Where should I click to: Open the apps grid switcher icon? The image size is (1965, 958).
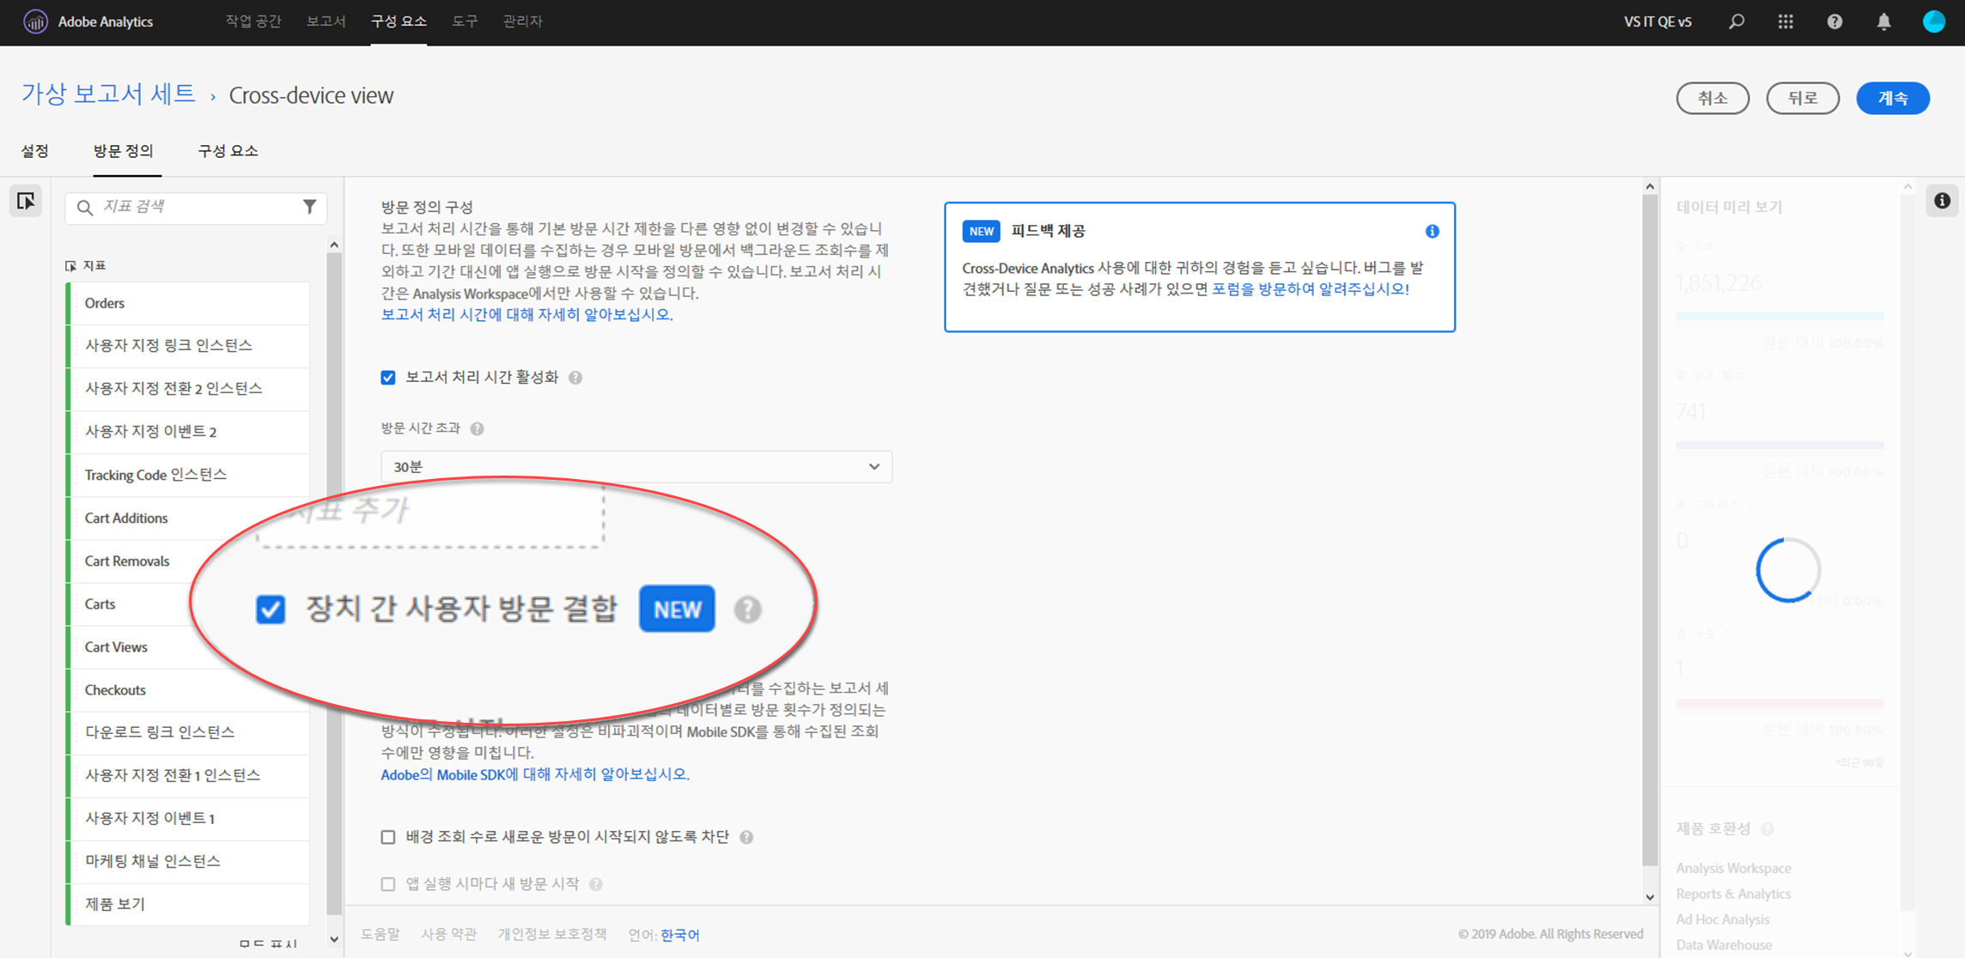(x=1786, y=21)
